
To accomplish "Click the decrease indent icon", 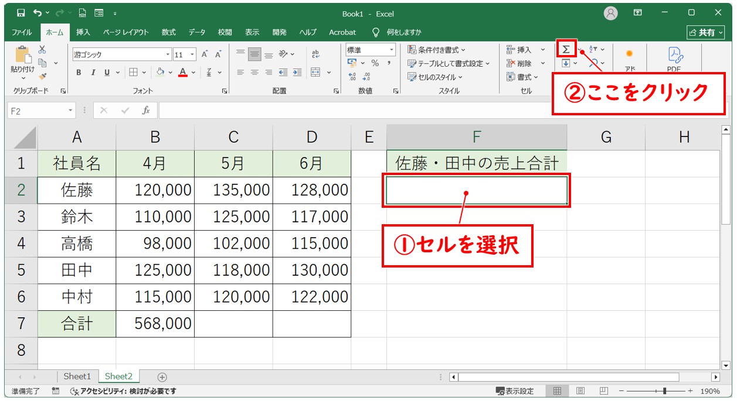I will (x=284, y=73).
